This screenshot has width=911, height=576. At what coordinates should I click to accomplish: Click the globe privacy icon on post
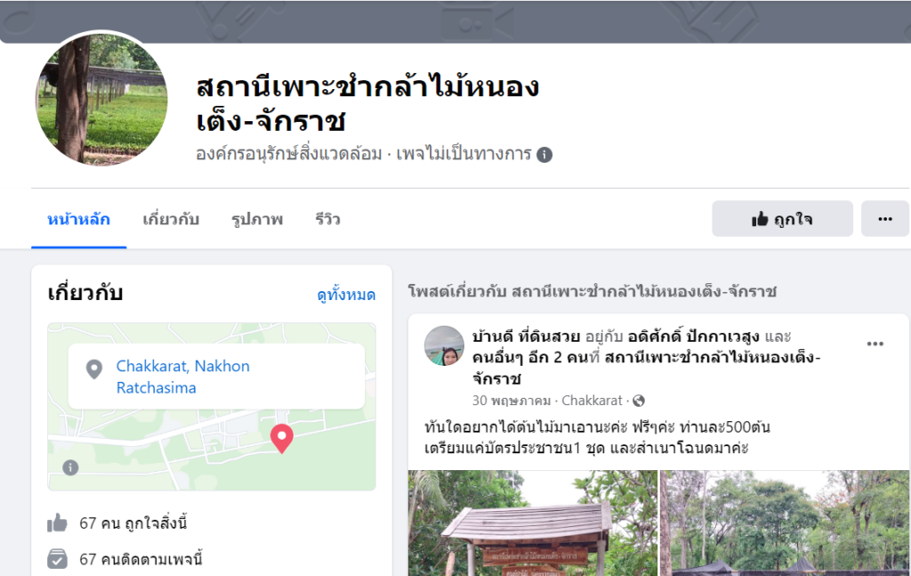point(639,401)
